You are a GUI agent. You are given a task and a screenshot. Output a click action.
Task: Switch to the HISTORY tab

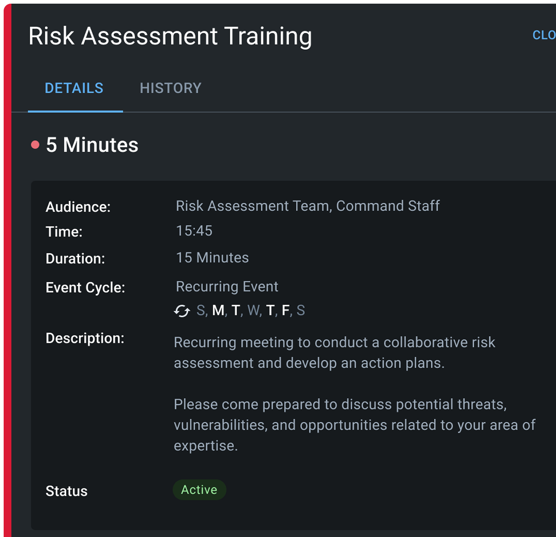pyautogui.click(x=170, y=88)
